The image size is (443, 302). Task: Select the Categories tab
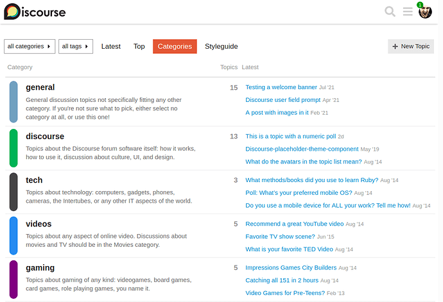(175, 46)
